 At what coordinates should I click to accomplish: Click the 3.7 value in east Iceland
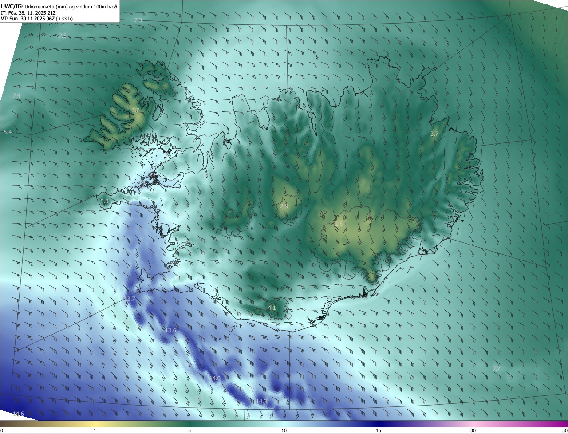(x=434, y=134)
